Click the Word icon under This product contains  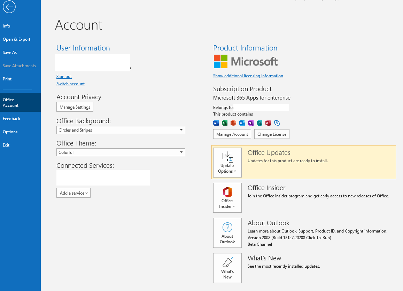tap(216, 123)
